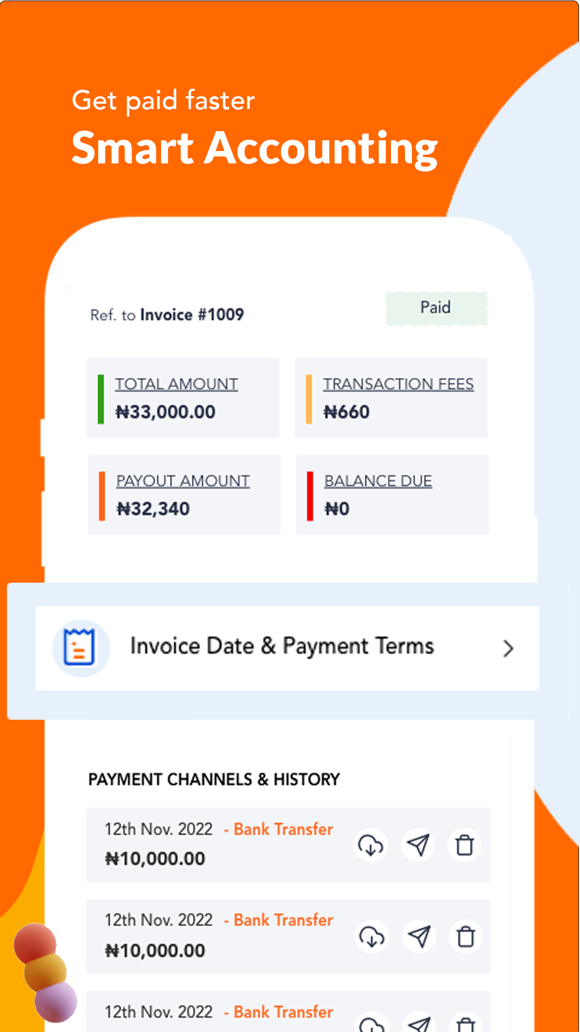Send the second Bank Transfer payment receipt
The width and height of the screenshot is (580, 1032).
tap(419, 937)
